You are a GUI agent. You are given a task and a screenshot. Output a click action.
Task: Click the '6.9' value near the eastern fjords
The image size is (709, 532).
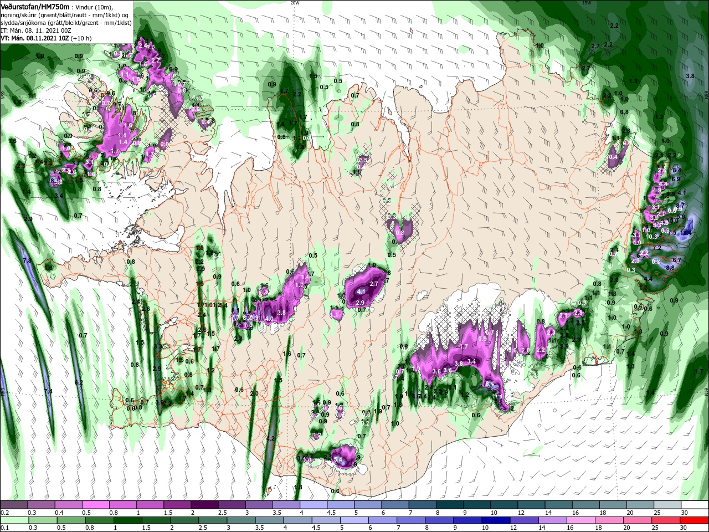point(675,179)
